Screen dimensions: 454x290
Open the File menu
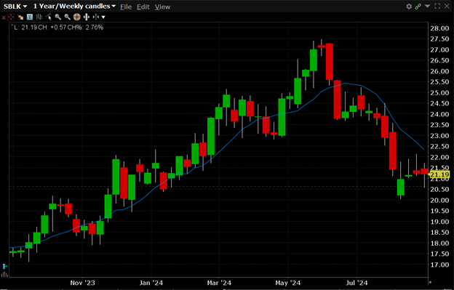126,7
